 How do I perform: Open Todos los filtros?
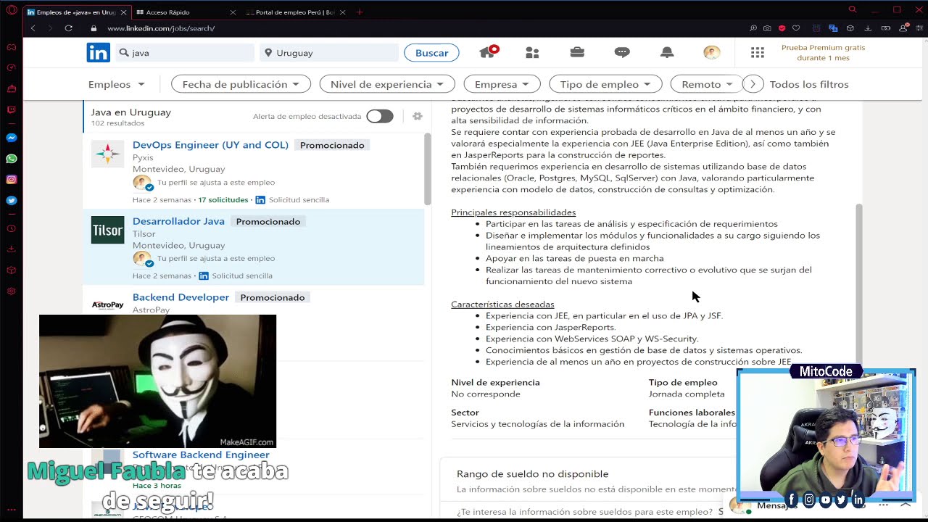pyautogui.click(x=809, y=84)
